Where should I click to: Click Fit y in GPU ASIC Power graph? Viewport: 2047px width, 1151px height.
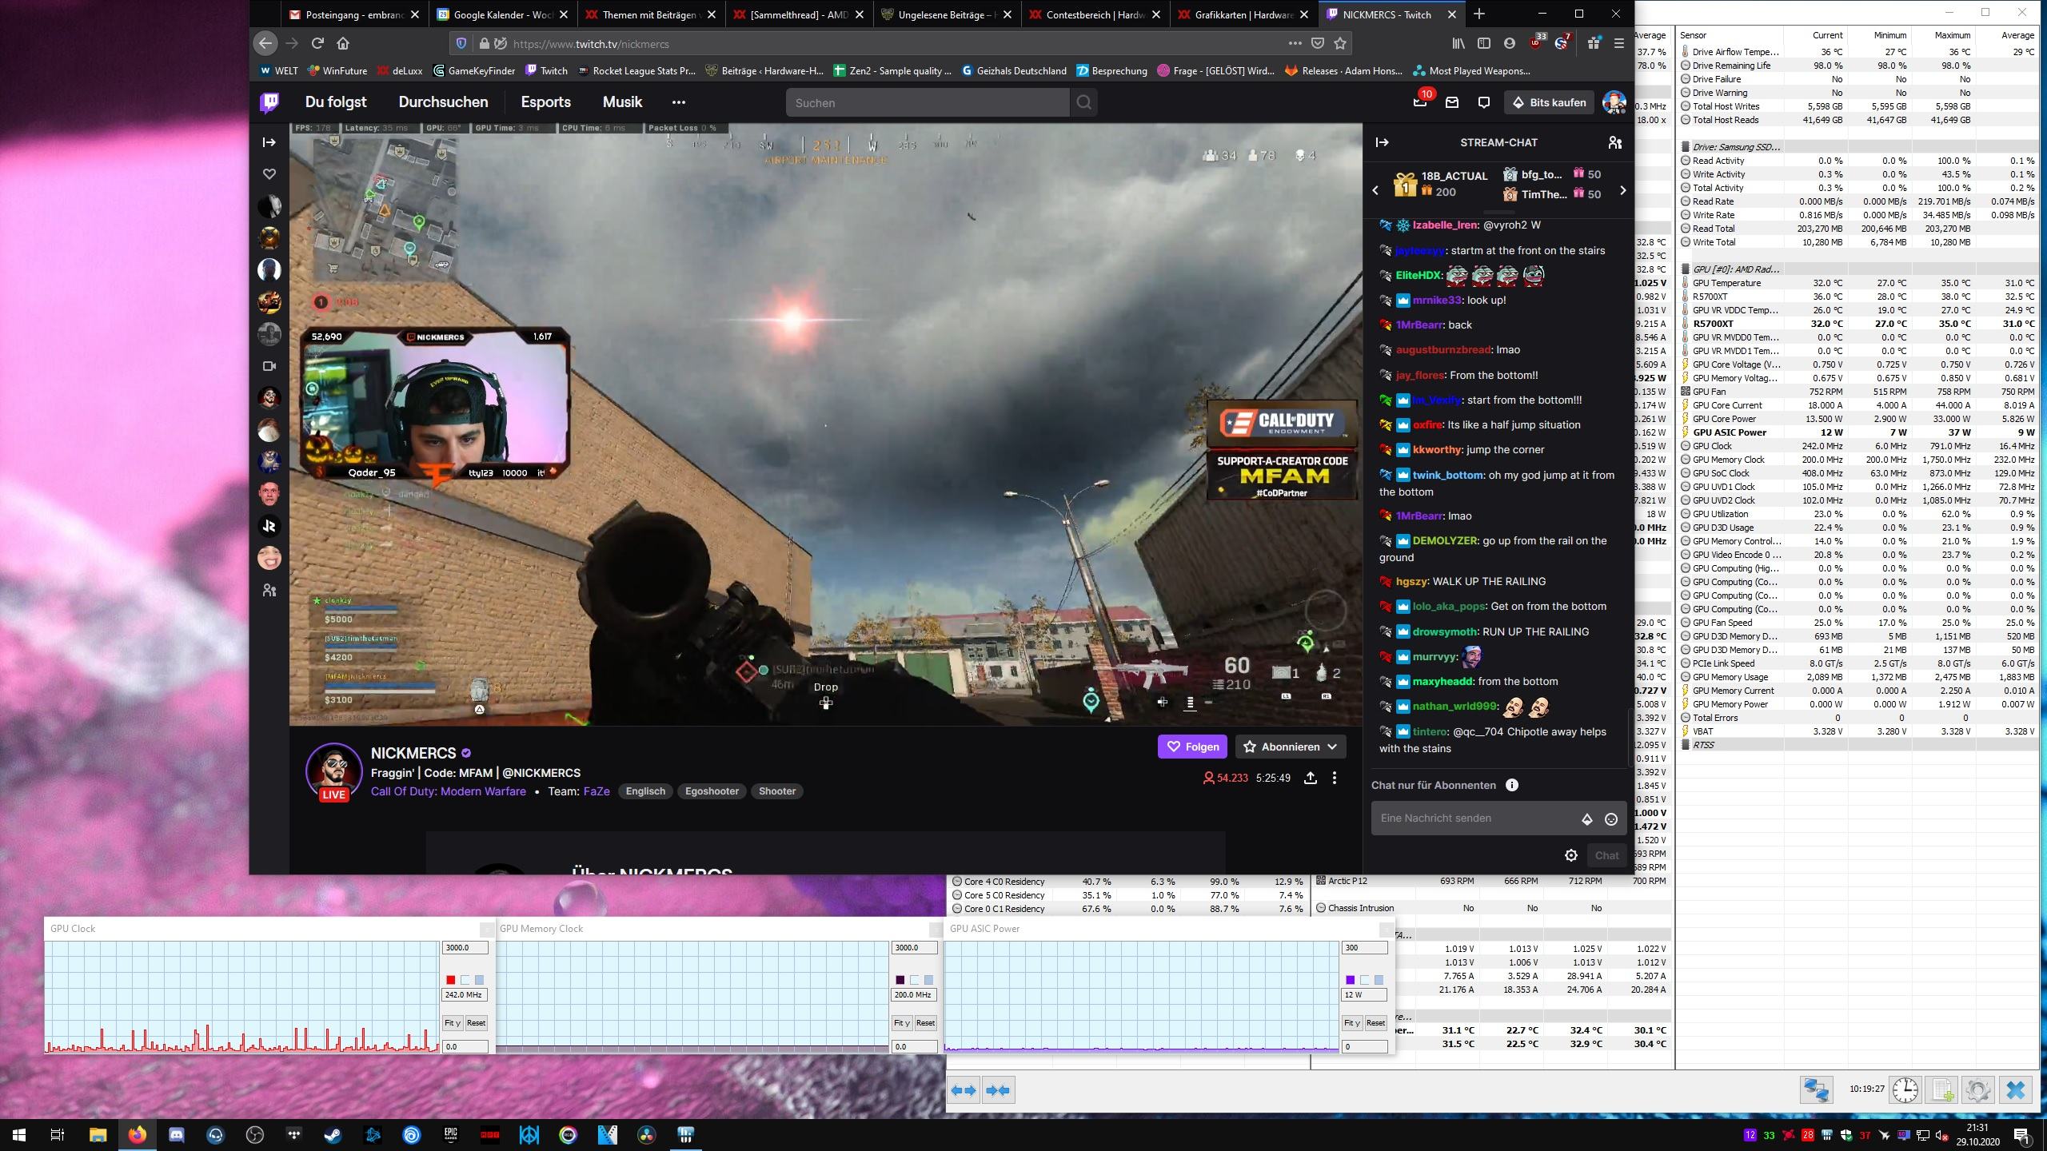click(1352, 1023)
